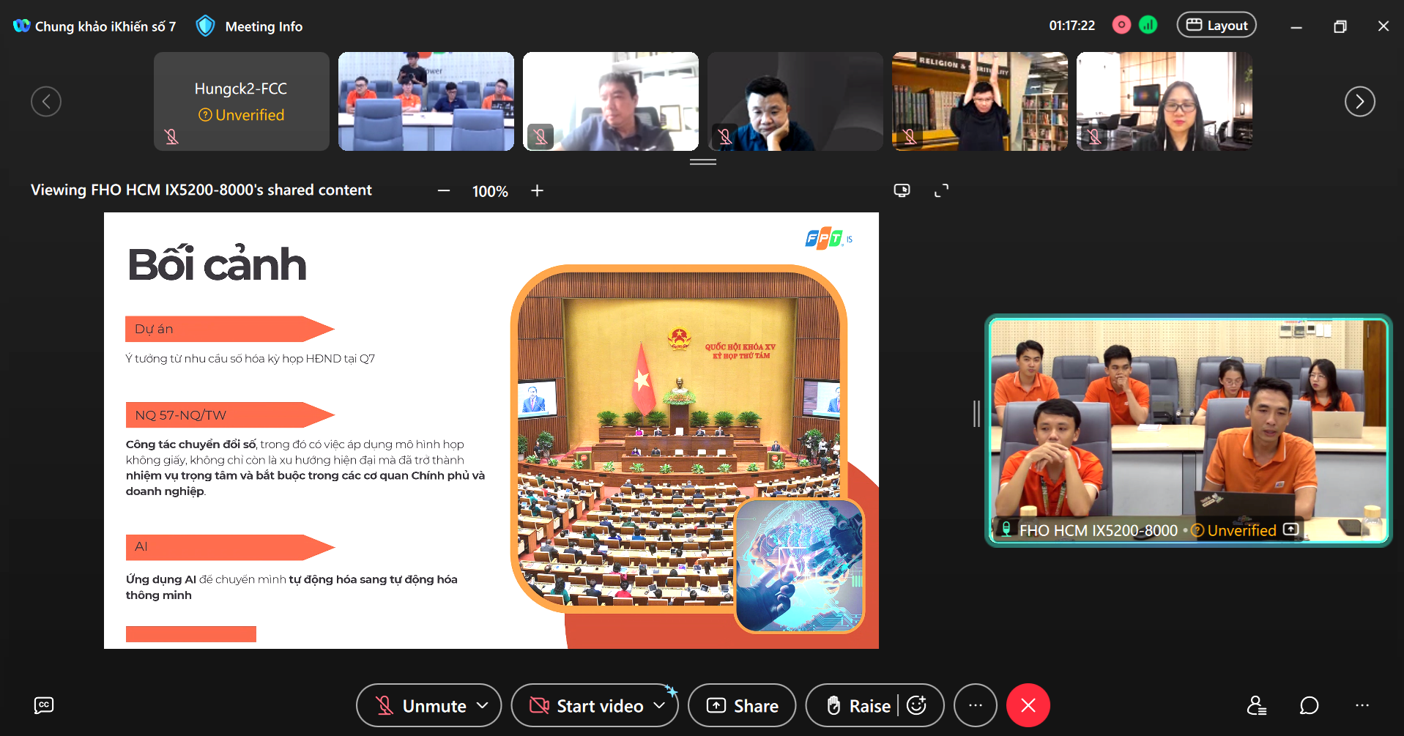1404x736 pixels.
Task: Open the participants panel icon
Action: [x=1256, y=705]
